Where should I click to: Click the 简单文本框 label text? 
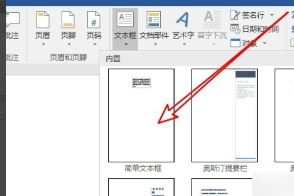[x=143, y=168]
